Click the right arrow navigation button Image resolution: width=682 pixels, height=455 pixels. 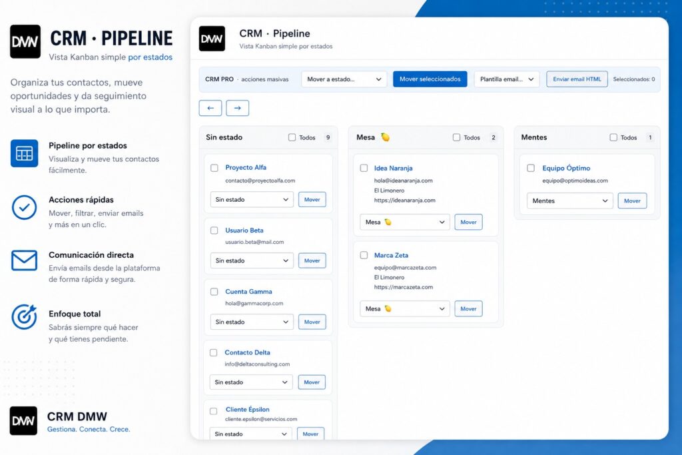click(238, 108)
